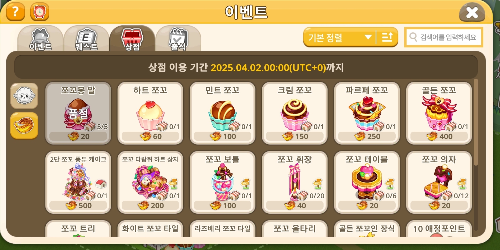The width and height of the screenshot is (500, 250).
Task: Select the 쪼꼬 보틀 bottle item
Action: (222, 182)
